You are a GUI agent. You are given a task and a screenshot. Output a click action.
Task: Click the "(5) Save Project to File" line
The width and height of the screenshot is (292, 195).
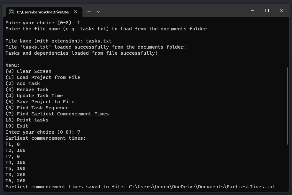coord(40,102)
